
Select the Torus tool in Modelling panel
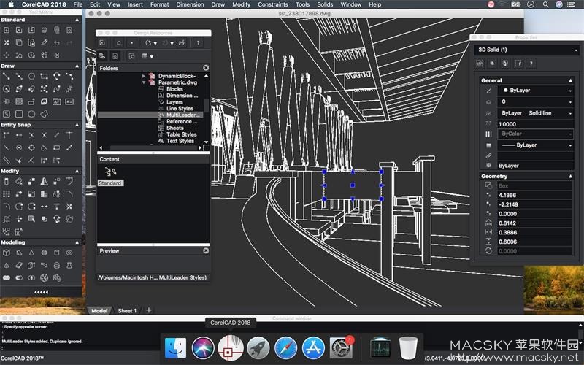point(69,253)
